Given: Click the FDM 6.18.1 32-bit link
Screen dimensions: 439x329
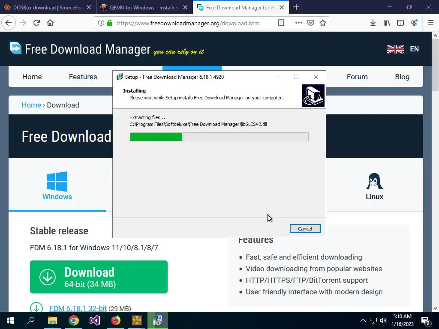Looking at the screenshot, I should (78, 308).
